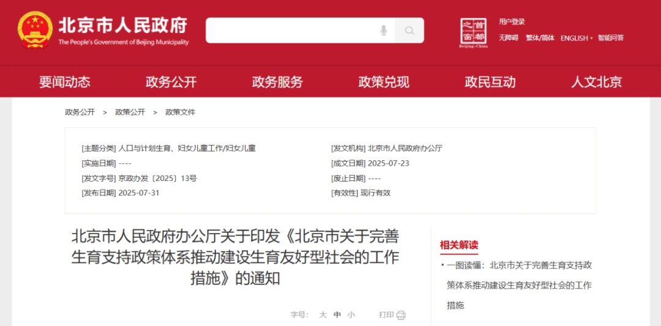Click the issuing agency 北京市人民政府办公厅
Screen dimensions: 661x326
pyautogui.click(x=405, y=148)
